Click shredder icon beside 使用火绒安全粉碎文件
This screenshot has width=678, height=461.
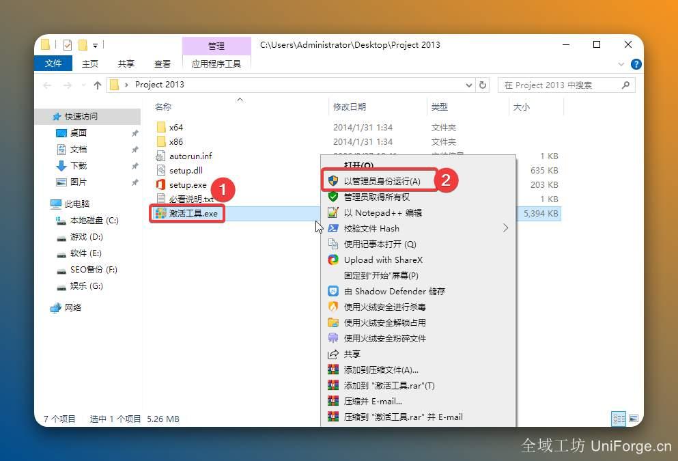(333, 338)
